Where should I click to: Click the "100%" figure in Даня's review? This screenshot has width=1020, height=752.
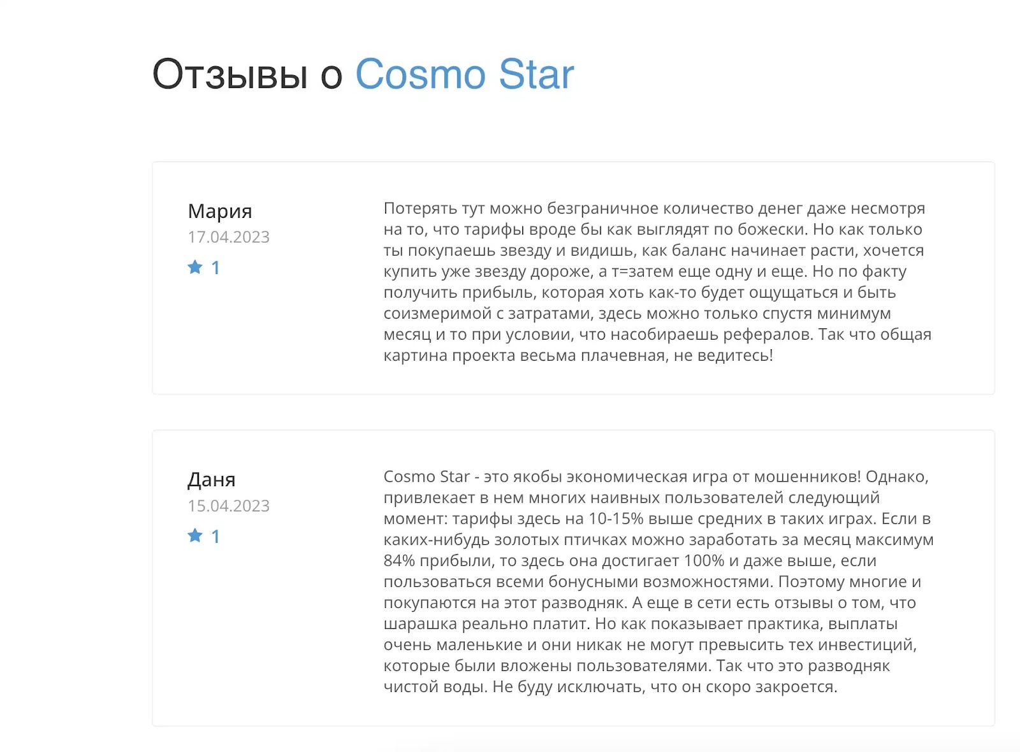point(704,561)
